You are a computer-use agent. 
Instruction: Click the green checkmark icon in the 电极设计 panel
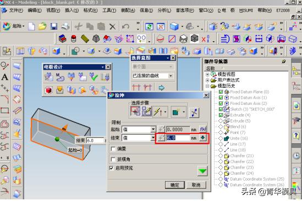tap(94, 77)
